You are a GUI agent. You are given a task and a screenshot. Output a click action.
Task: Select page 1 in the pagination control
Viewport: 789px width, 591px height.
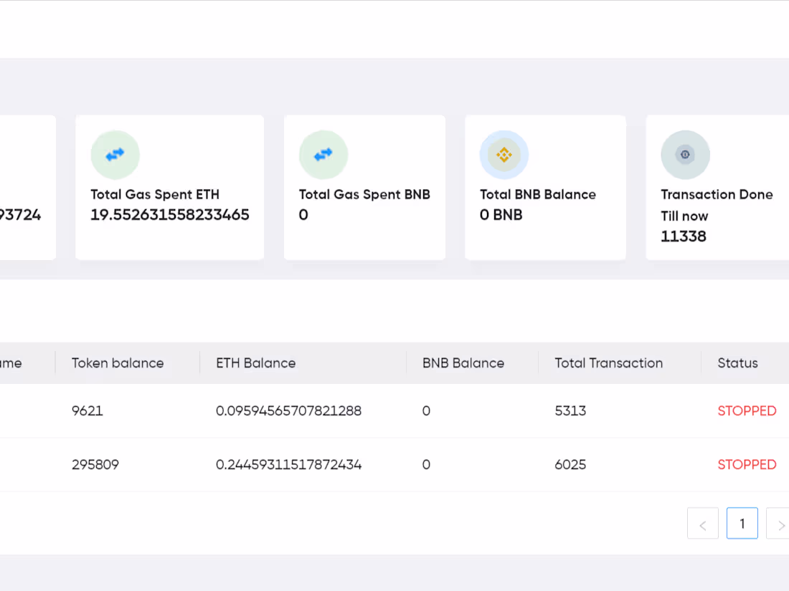(742, 523)
